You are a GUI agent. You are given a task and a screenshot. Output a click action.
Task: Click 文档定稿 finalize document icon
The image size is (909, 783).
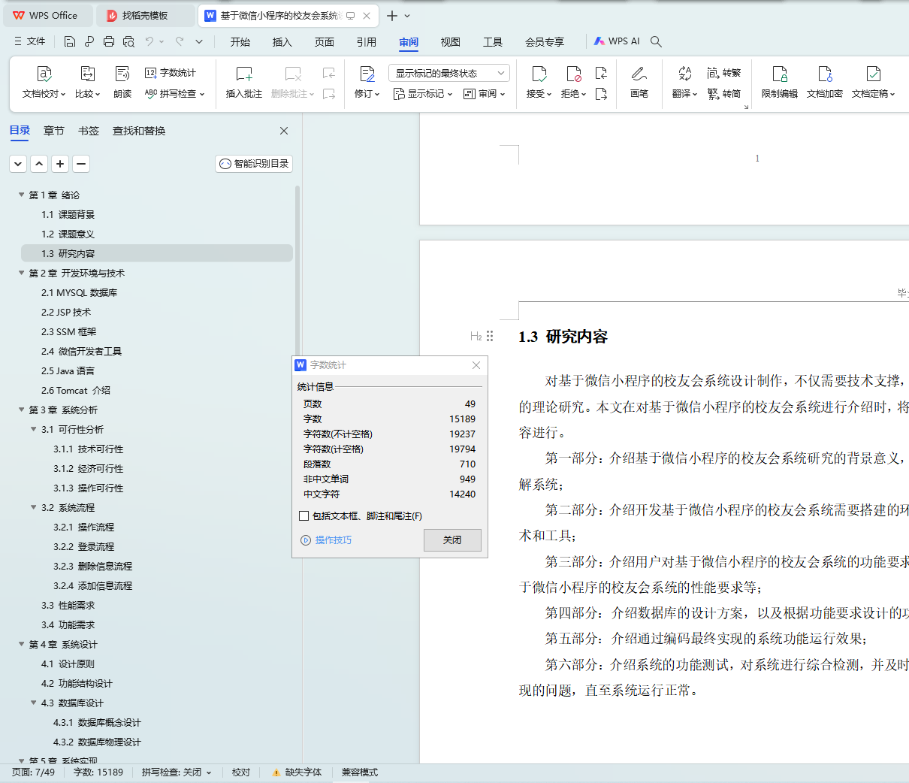click(x=873, y=74)
